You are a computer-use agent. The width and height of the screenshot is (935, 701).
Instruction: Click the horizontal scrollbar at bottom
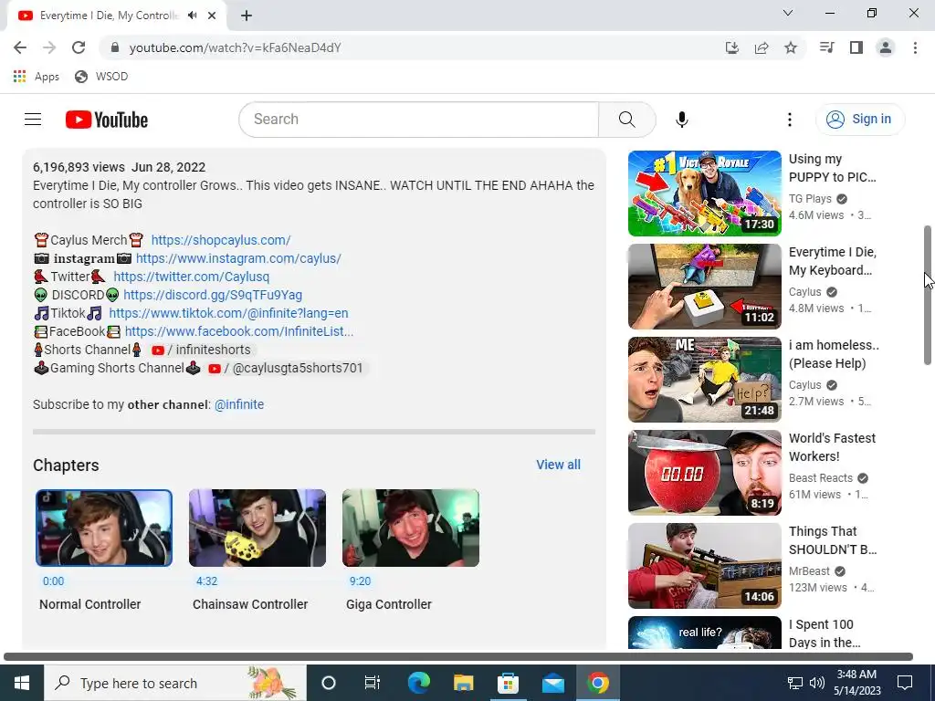(x=458, y=657)
